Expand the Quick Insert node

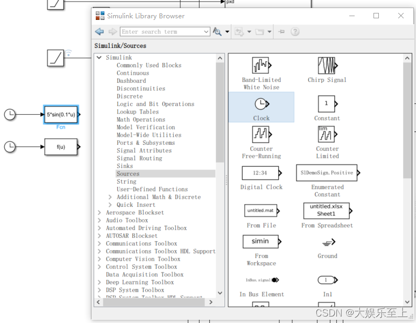tap(110, 205)
